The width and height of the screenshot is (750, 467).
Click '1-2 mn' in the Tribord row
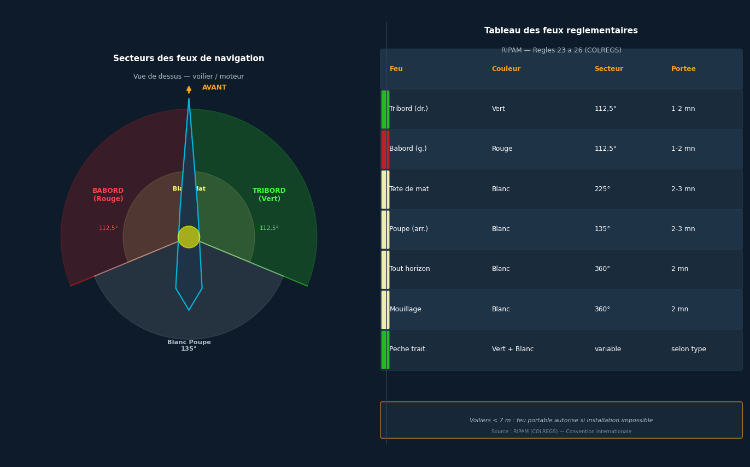click(x=683, y=109)
